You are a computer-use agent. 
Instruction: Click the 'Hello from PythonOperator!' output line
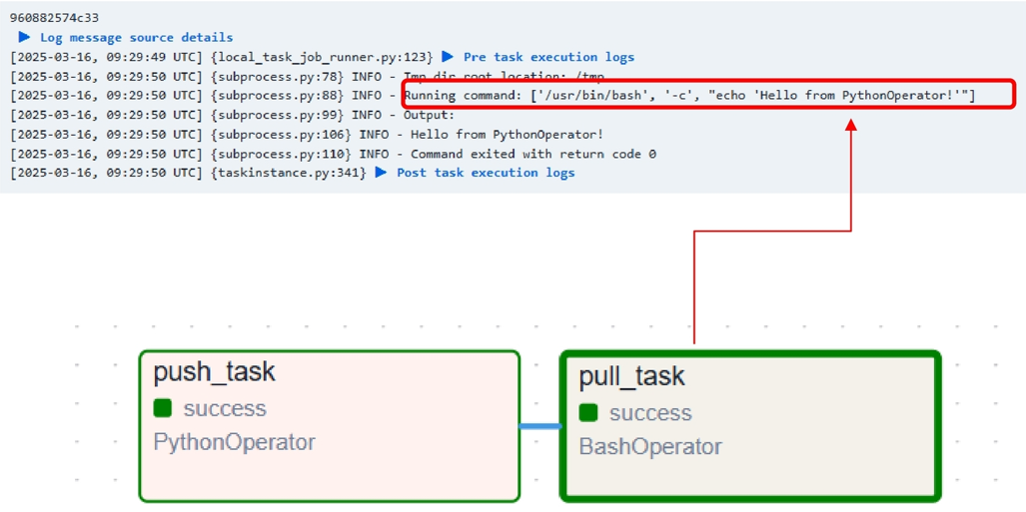(x=307, y=135)
